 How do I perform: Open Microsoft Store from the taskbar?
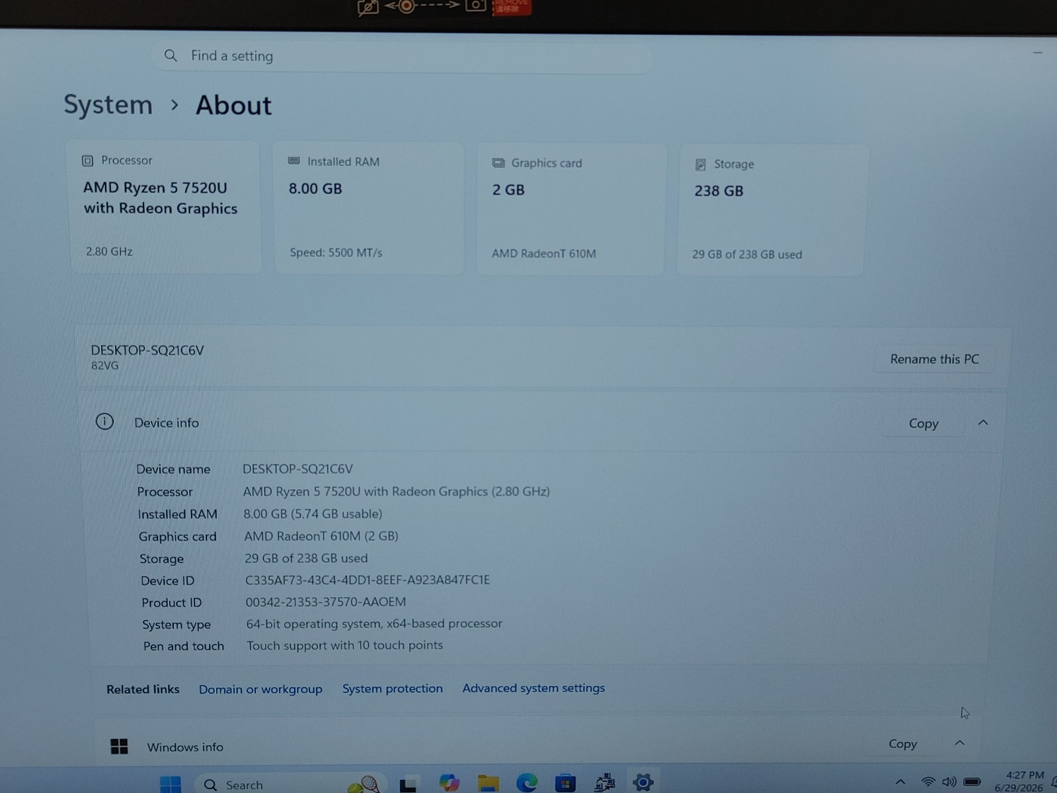tap(565, 784)
